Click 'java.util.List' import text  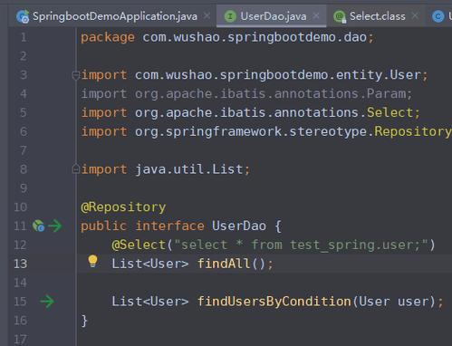click(x=188, y=169)
